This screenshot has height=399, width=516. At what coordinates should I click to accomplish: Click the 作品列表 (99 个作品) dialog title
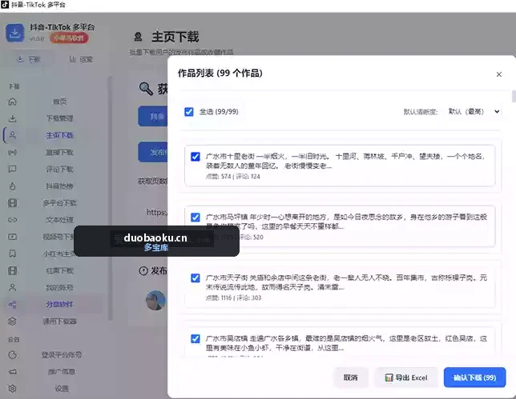(220, 74)
